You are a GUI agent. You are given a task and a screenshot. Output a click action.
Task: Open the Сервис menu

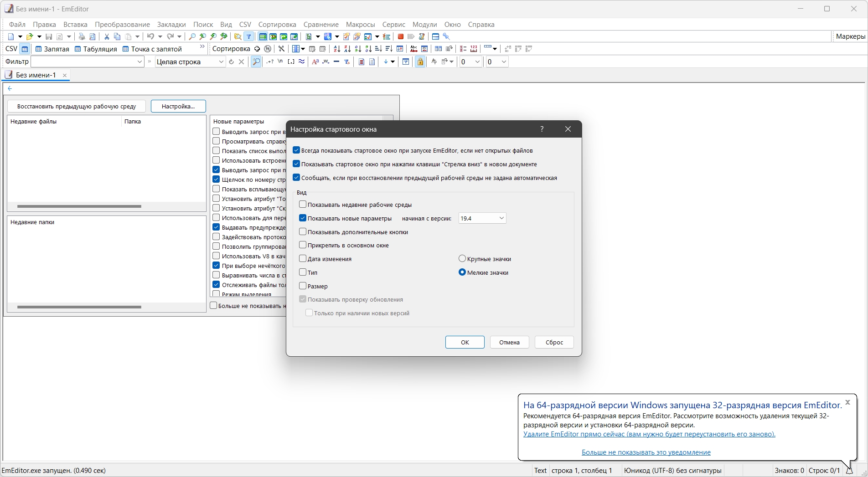pyautogui.click(x=393, y=25)
